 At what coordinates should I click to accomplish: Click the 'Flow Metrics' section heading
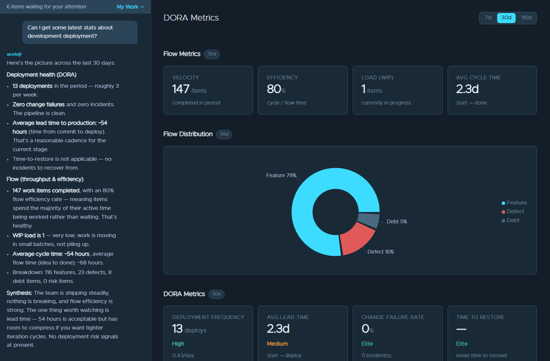(182, 54)
